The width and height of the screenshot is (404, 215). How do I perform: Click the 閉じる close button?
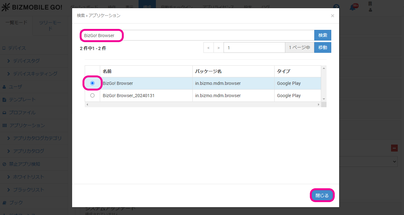pyautogui.click(x=322, y=196)
